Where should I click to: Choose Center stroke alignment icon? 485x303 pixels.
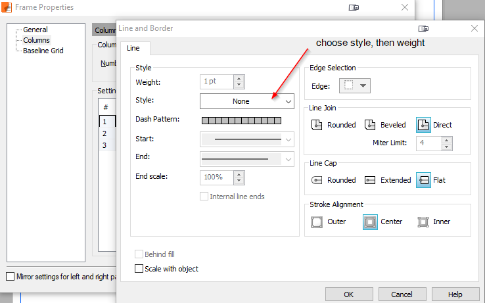pyautogui.click(x=370, y=222)
